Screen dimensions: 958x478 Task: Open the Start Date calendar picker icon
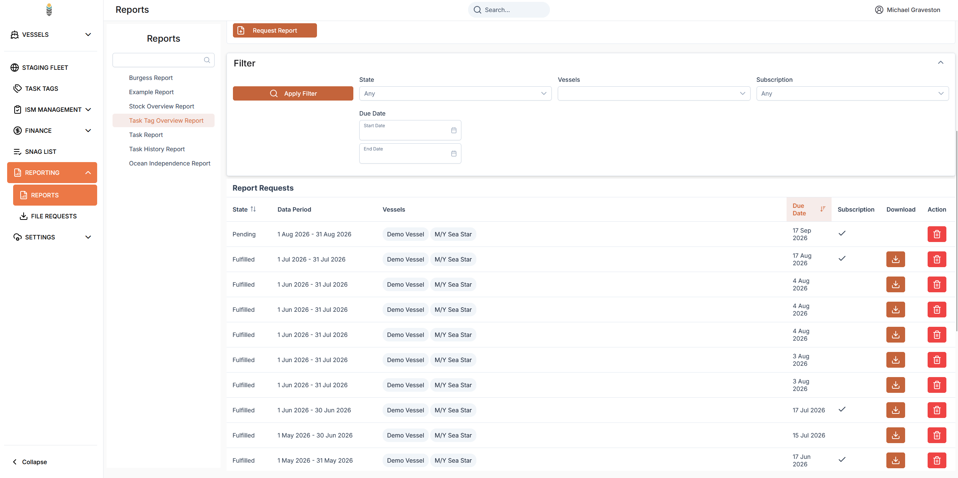click(454, 130)
